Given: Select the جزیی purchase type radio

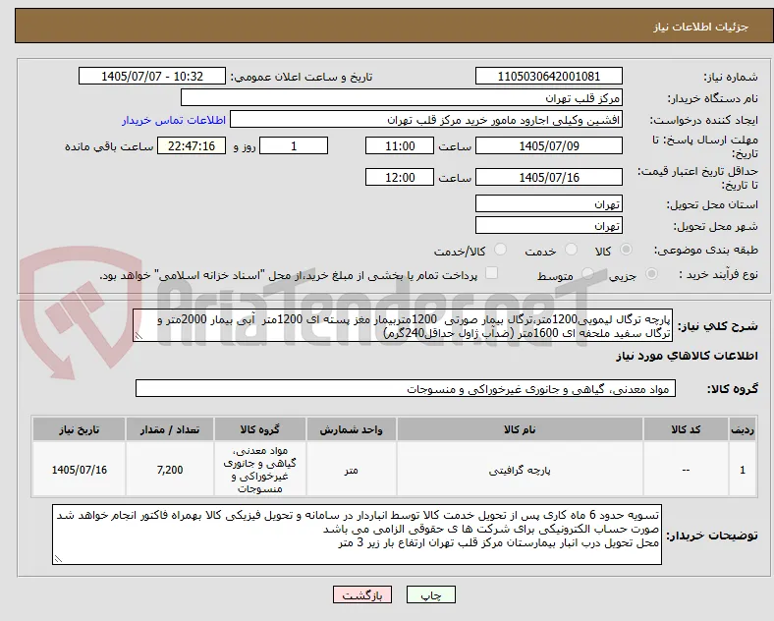Looking at the screenshot, I should pos(651,273).
